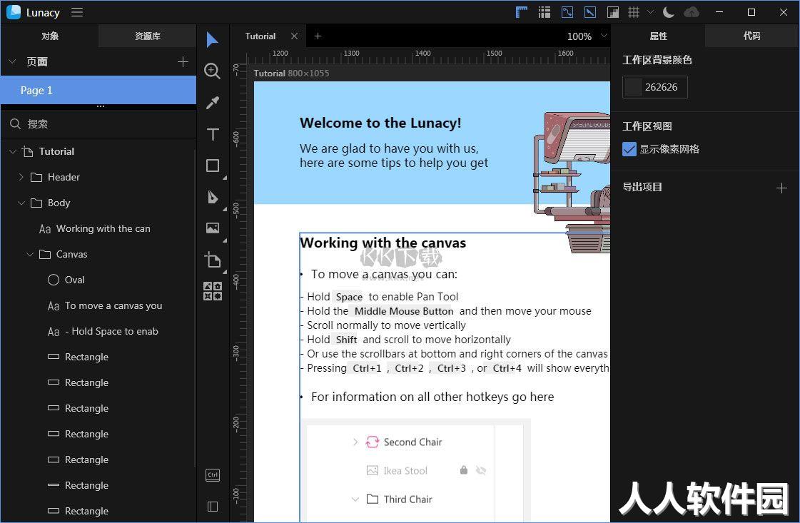
Task: Click 'Welcome to the Lunacy!' heading
Action: pyautogui.click(x=380, y=123)
